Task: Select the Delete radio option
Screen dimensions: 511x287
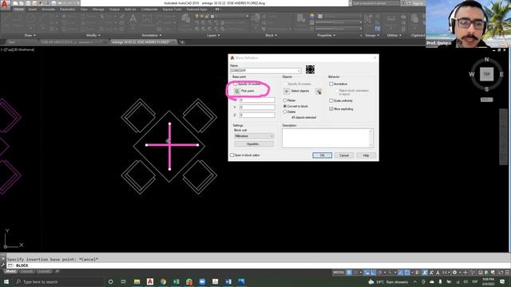Action: pyautogui.click(x=285, y=112)
